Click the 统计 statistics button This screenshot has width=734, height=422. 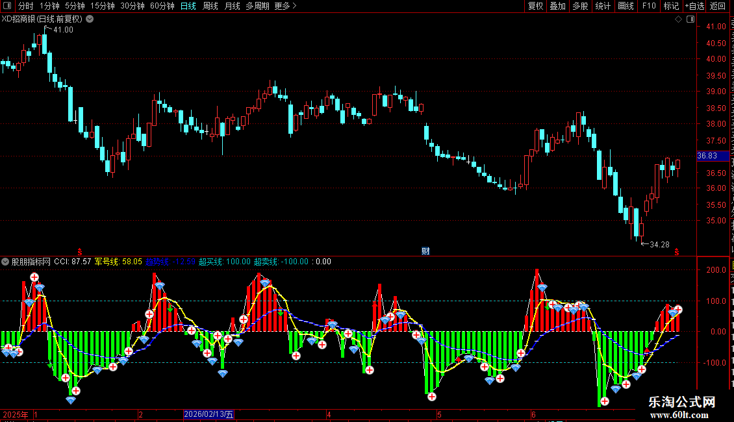(x=603, y=6)
